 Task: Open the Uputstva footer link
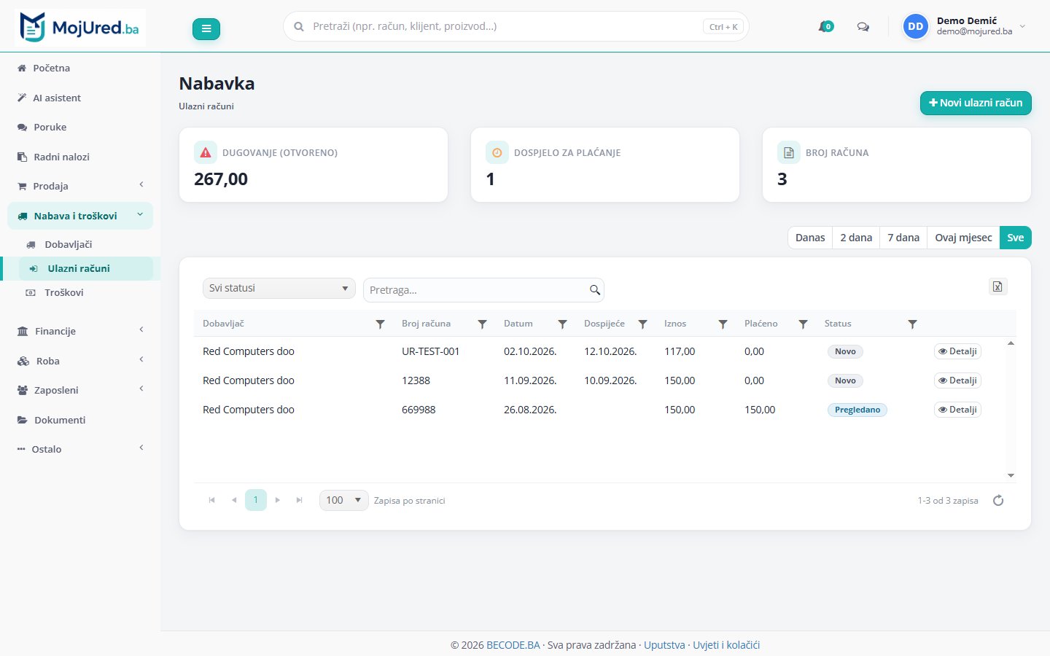pyautogui.click(x=664, y=645)
